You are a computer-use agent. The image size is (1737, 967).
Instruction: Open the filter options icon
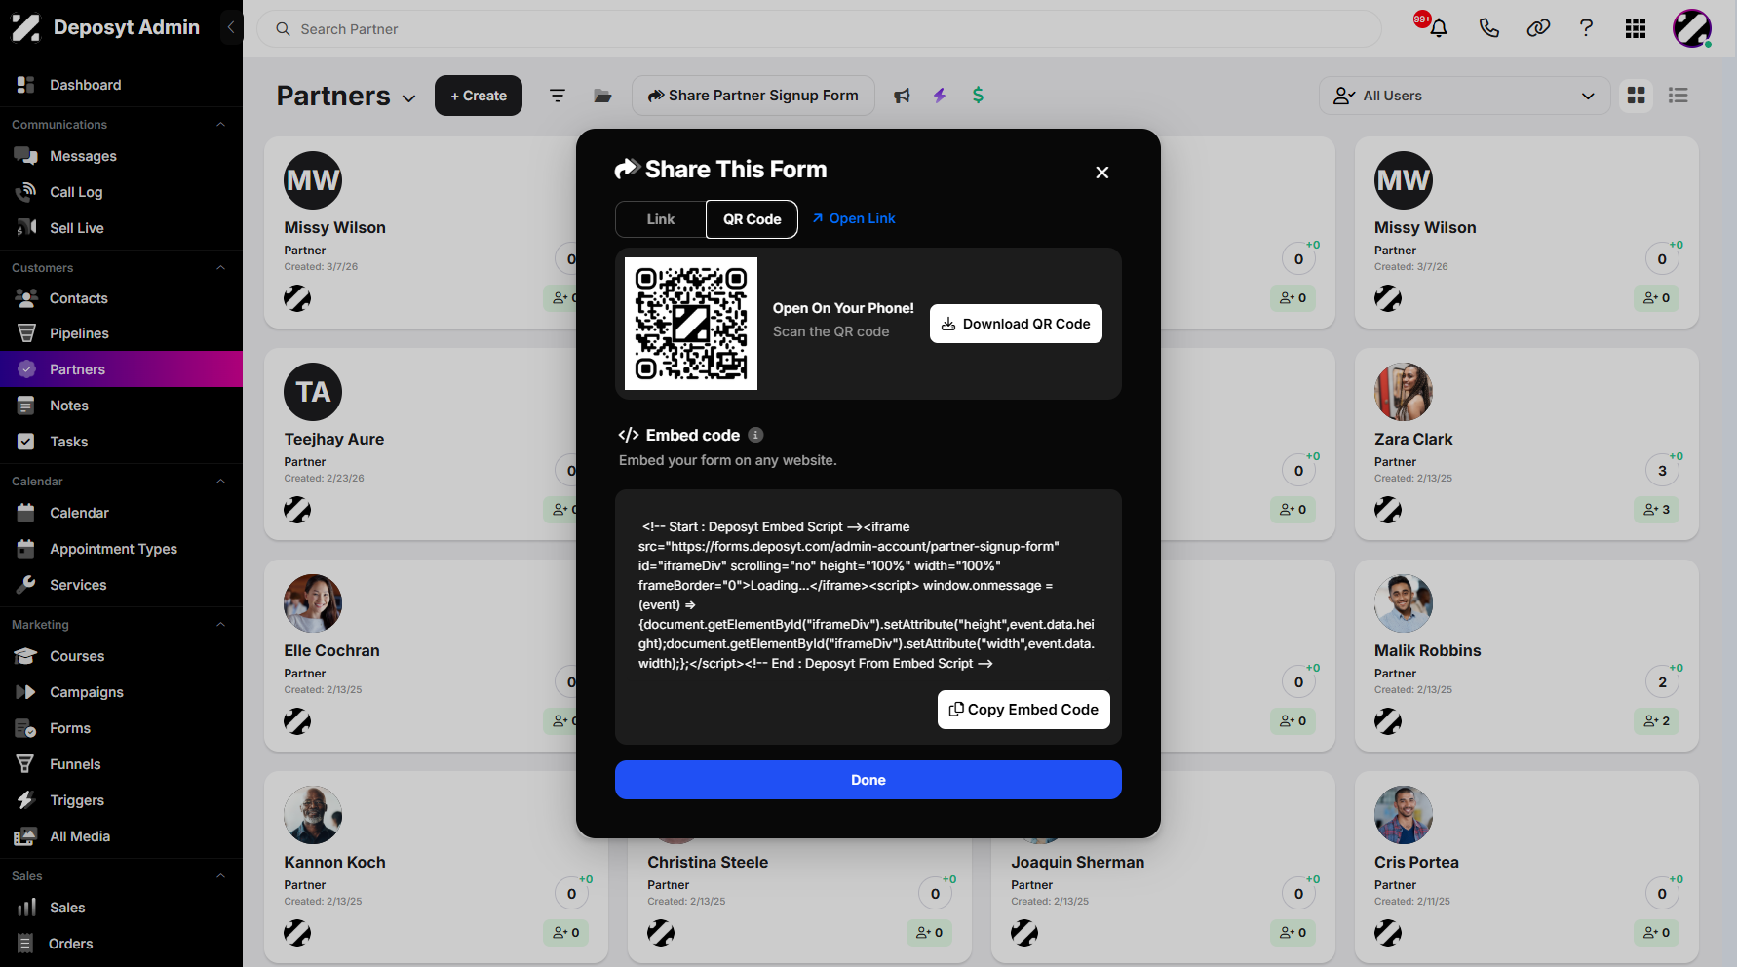tap(558, 96)
